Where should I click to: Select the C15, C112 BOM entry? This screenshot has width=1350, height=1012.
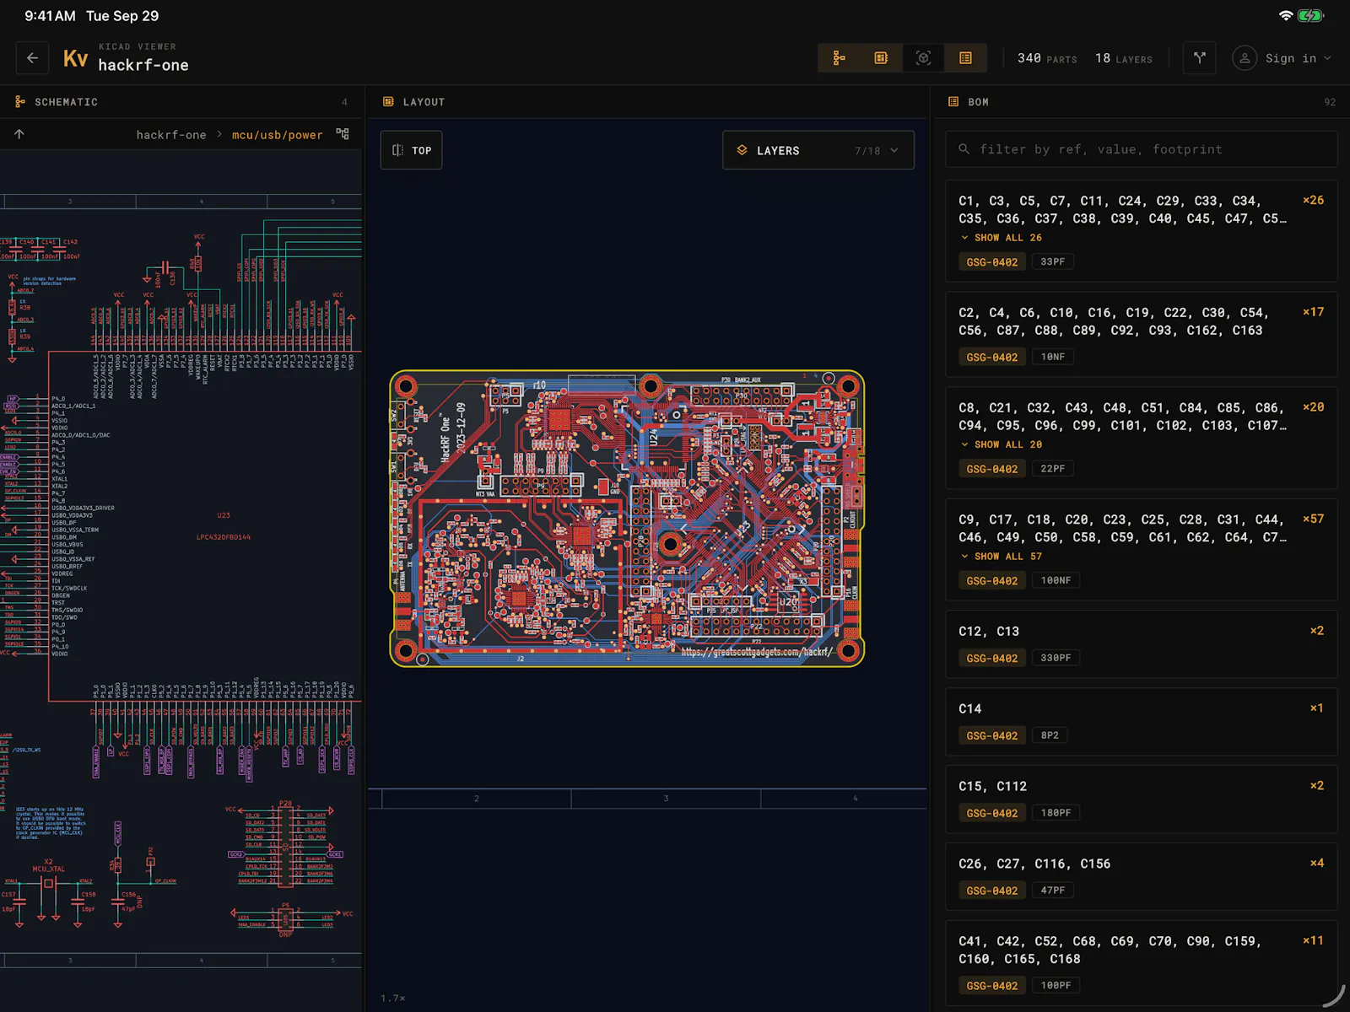coord(1142,799)
